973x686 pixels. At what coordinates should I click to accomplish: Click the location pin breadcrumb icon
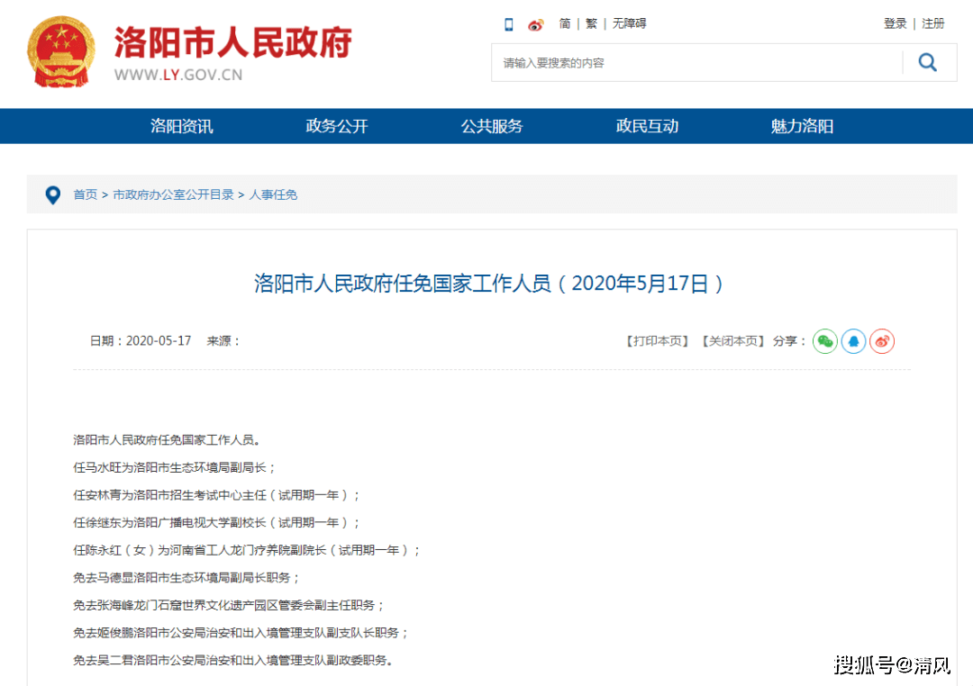coord(52,194)
